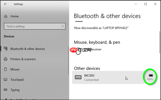Viewport: 161px width, 100px height.
Task: Open Home via the house icon
Action: [x=6, y=16]
